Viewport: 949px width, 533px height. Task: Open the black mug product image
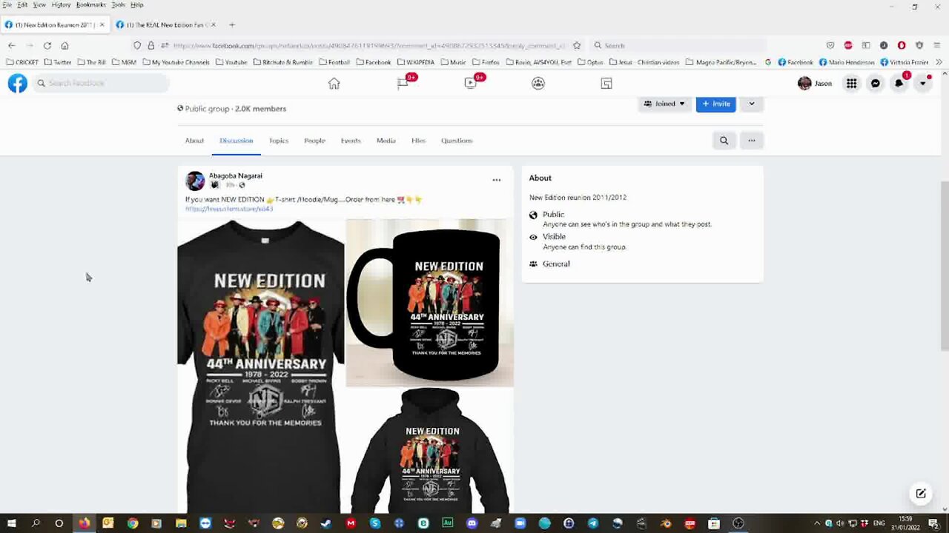[x=430, y=303]
